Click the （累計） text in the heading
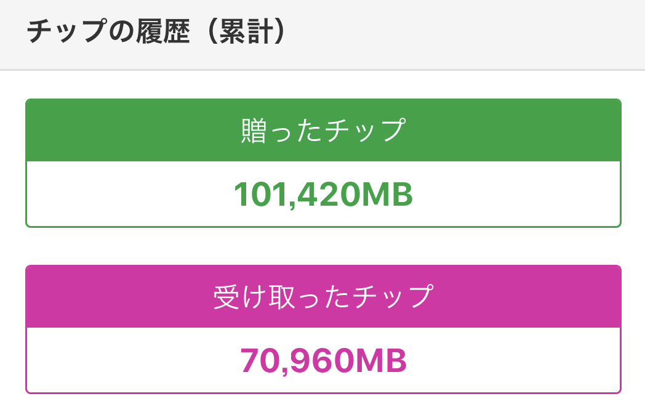 point(245,33)
